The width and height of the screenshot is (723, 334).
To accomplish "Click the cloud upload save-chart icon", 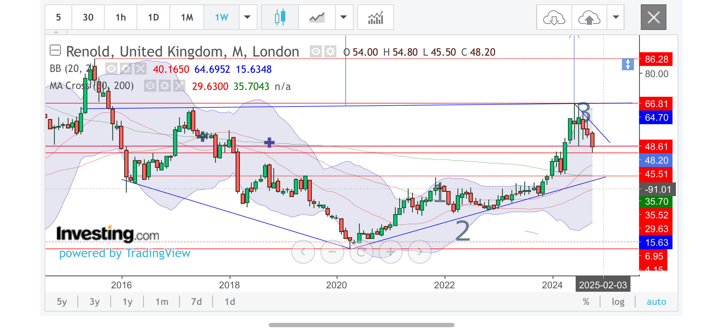I will pos(589,18).
